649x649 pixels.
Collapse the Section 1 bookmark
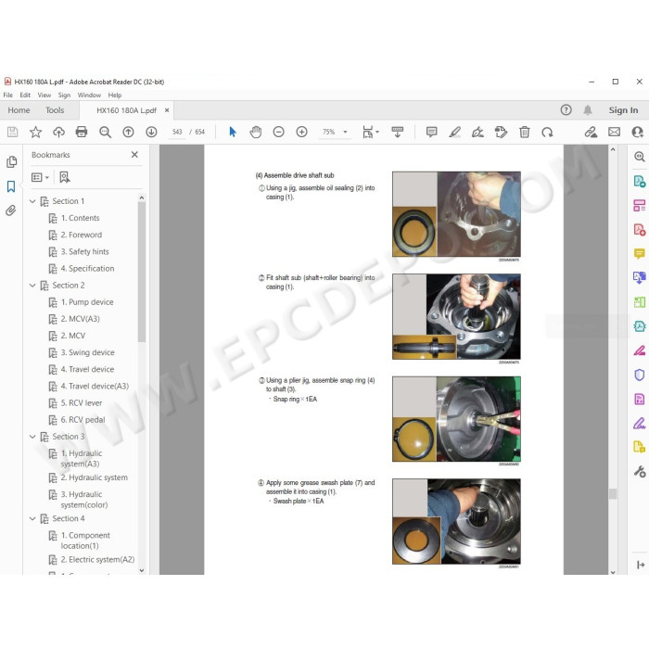[32, 201]
